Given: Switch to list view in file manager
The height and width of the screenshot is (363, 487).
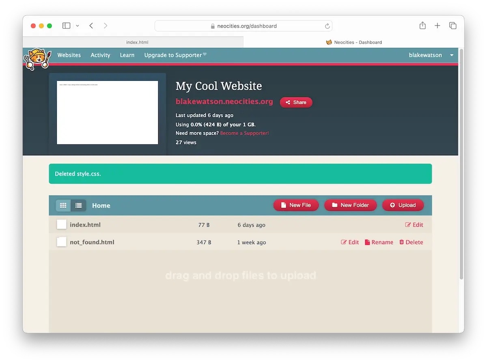Looking at the screenshot, I should (79, 205).
